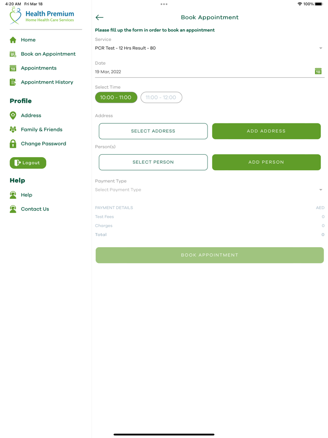Click the back arrow icon
328x438 pixels.
(99, 17)
